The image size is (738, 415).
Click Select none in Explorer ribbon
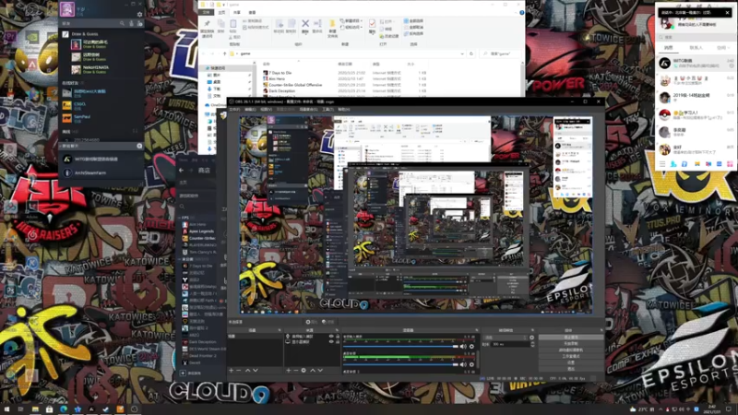413,28
